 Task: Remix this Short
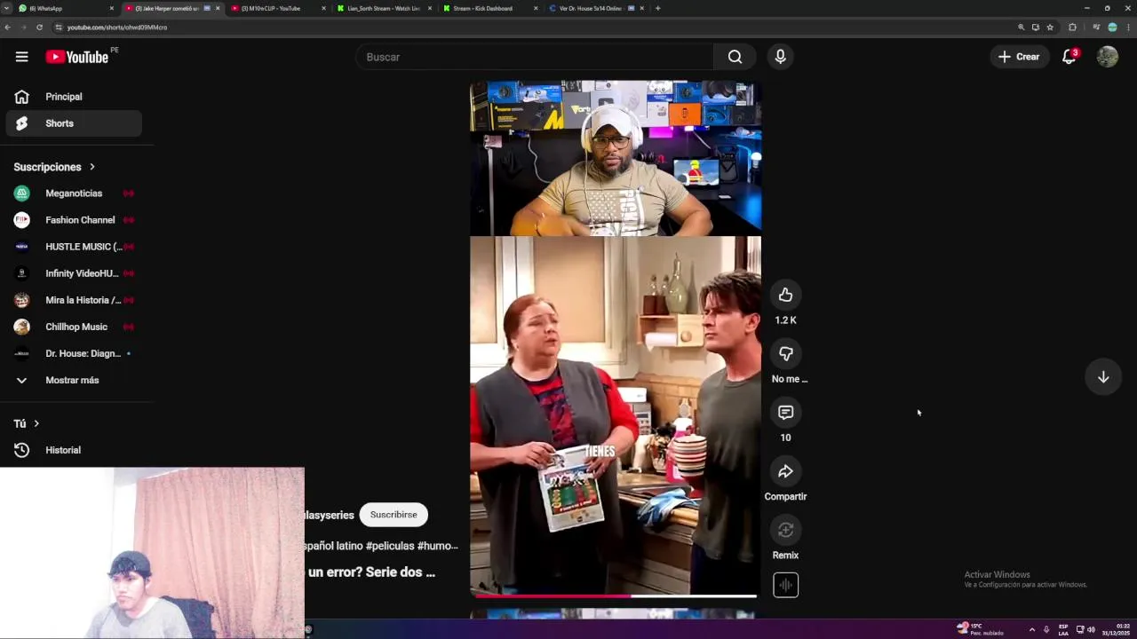(785, 530)
